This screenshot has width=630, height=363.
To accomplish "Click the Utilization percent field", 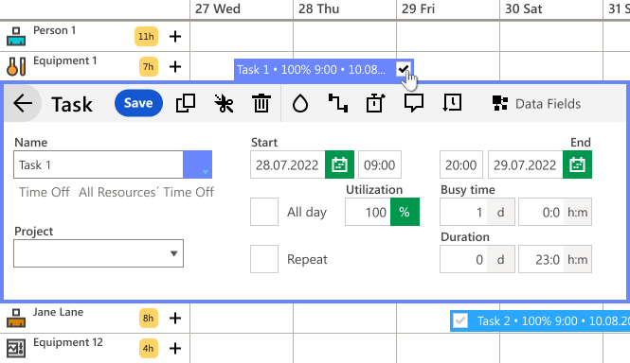I will [x=368, y=212].
